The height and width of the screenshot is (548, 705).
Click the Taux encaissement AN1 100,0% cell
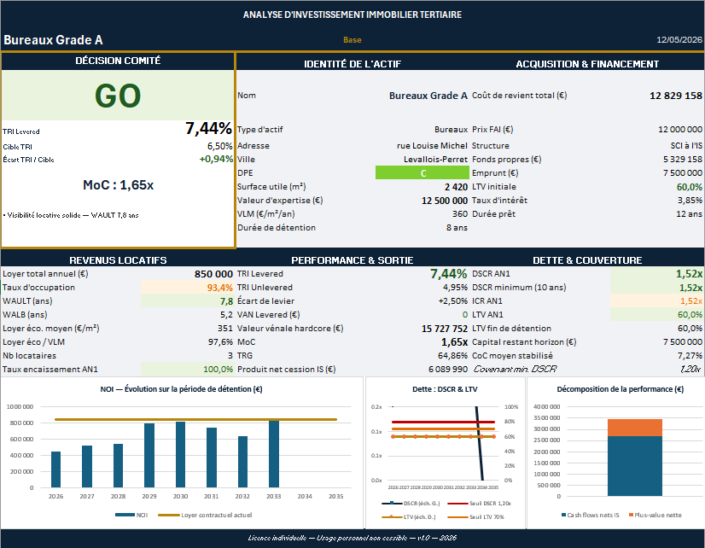[187, 369]
